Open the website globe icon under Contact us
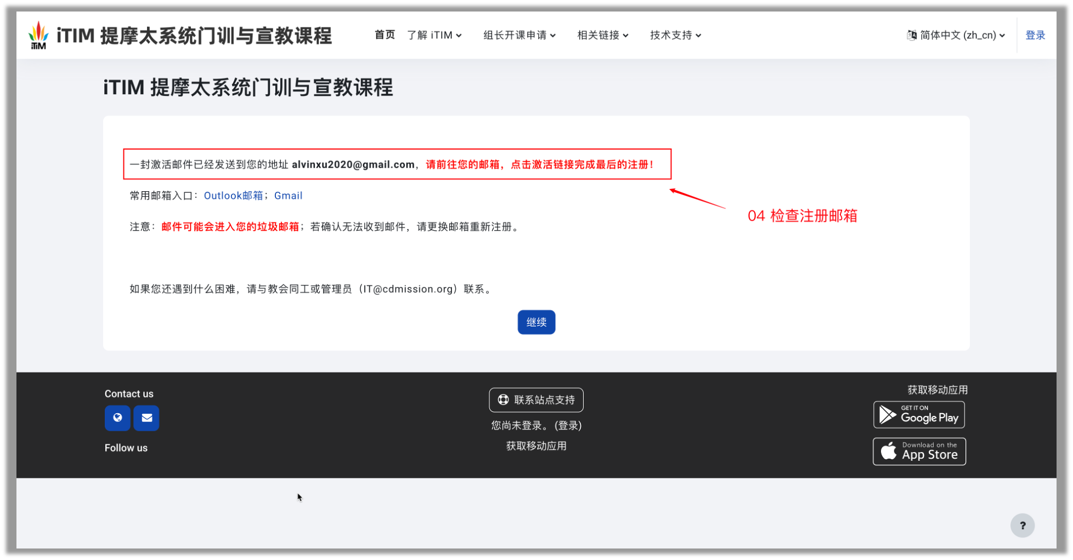 pyautogui.click(x=117, y=418)
